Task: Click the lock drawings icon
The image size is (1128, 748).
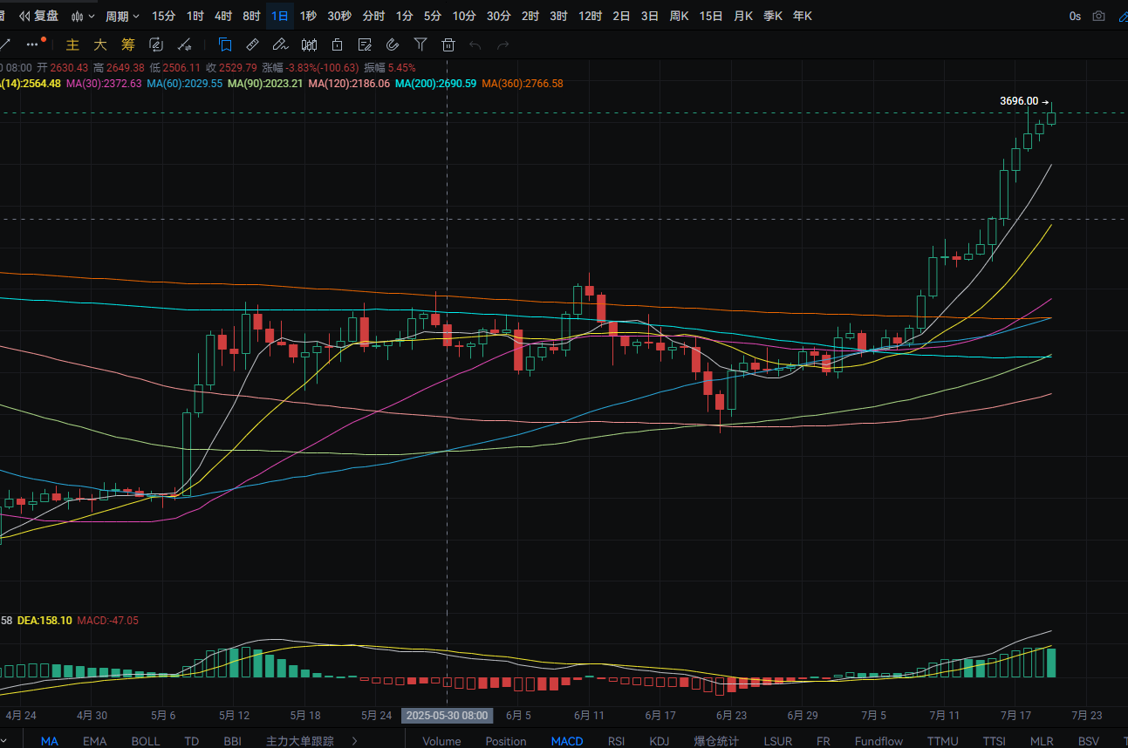Action: (337, 44)
